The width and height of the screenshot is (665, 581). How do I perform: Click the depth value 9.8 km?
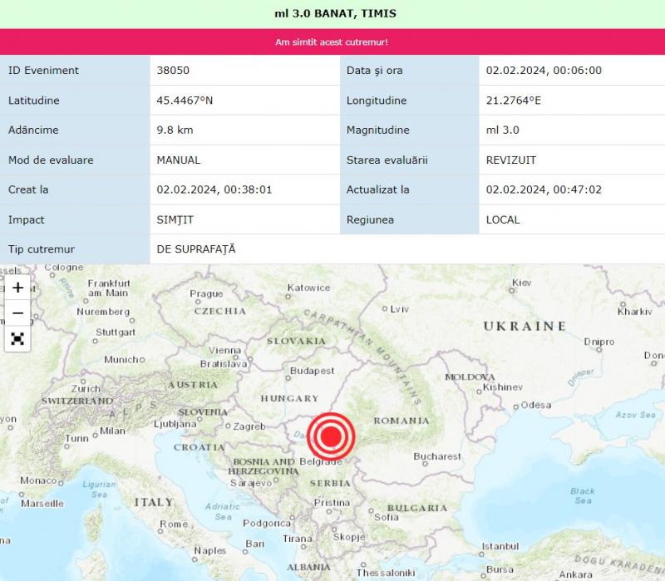175,130
